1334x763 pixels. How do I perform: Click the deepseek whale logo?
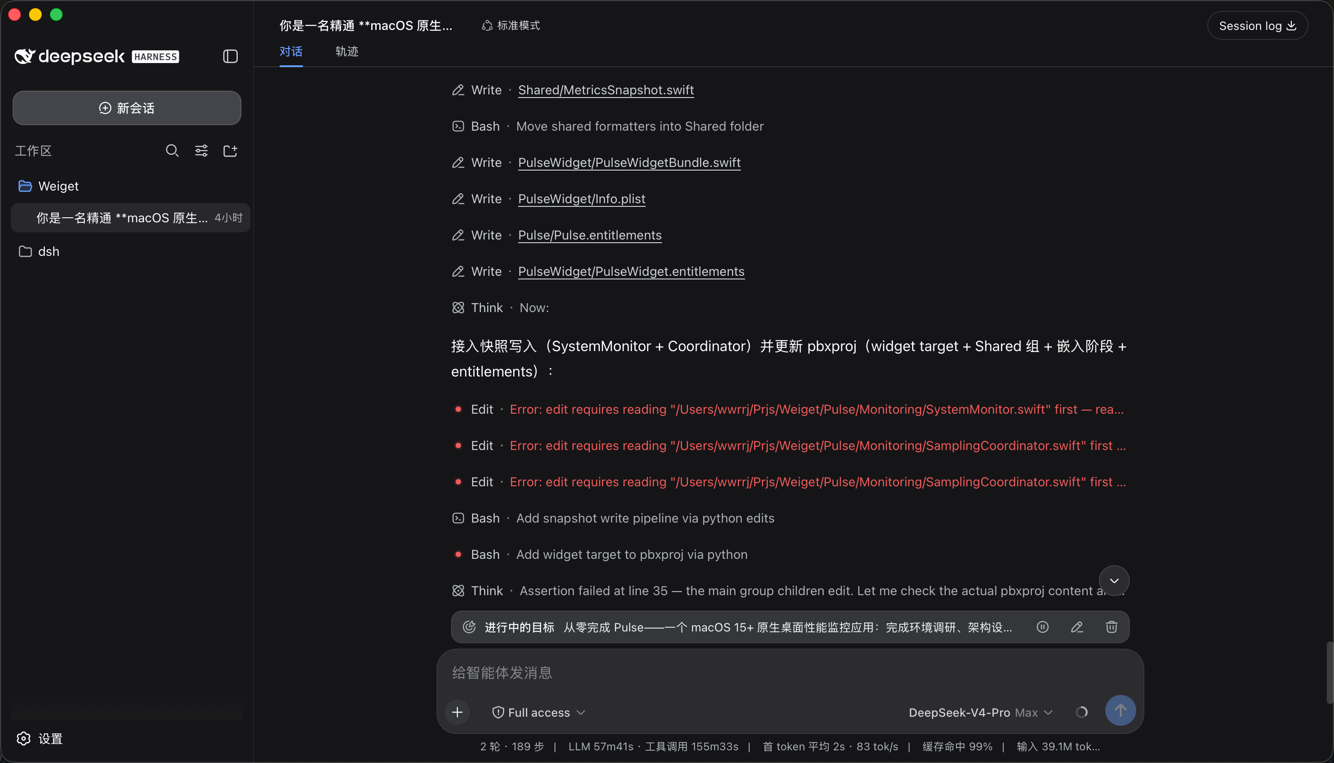click(x=25, y=56)
